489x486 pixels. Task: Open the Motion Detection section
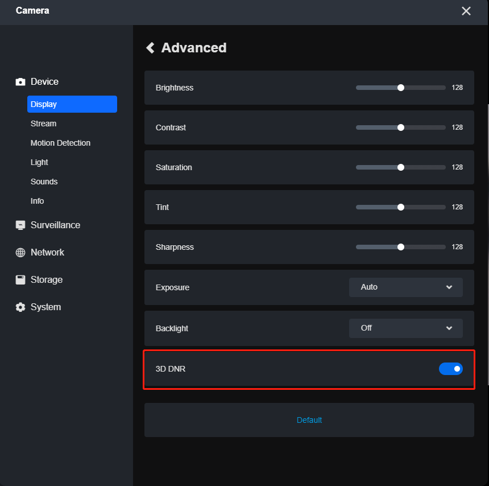(x=60, y=143)
